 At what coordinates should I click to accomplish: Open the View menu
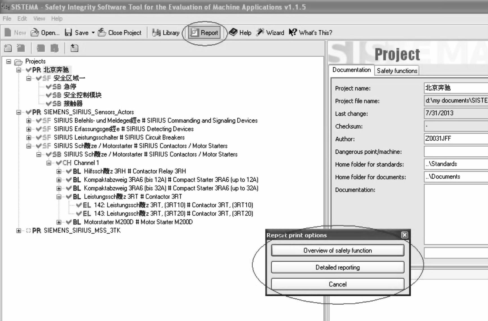(x=39, y=19)
